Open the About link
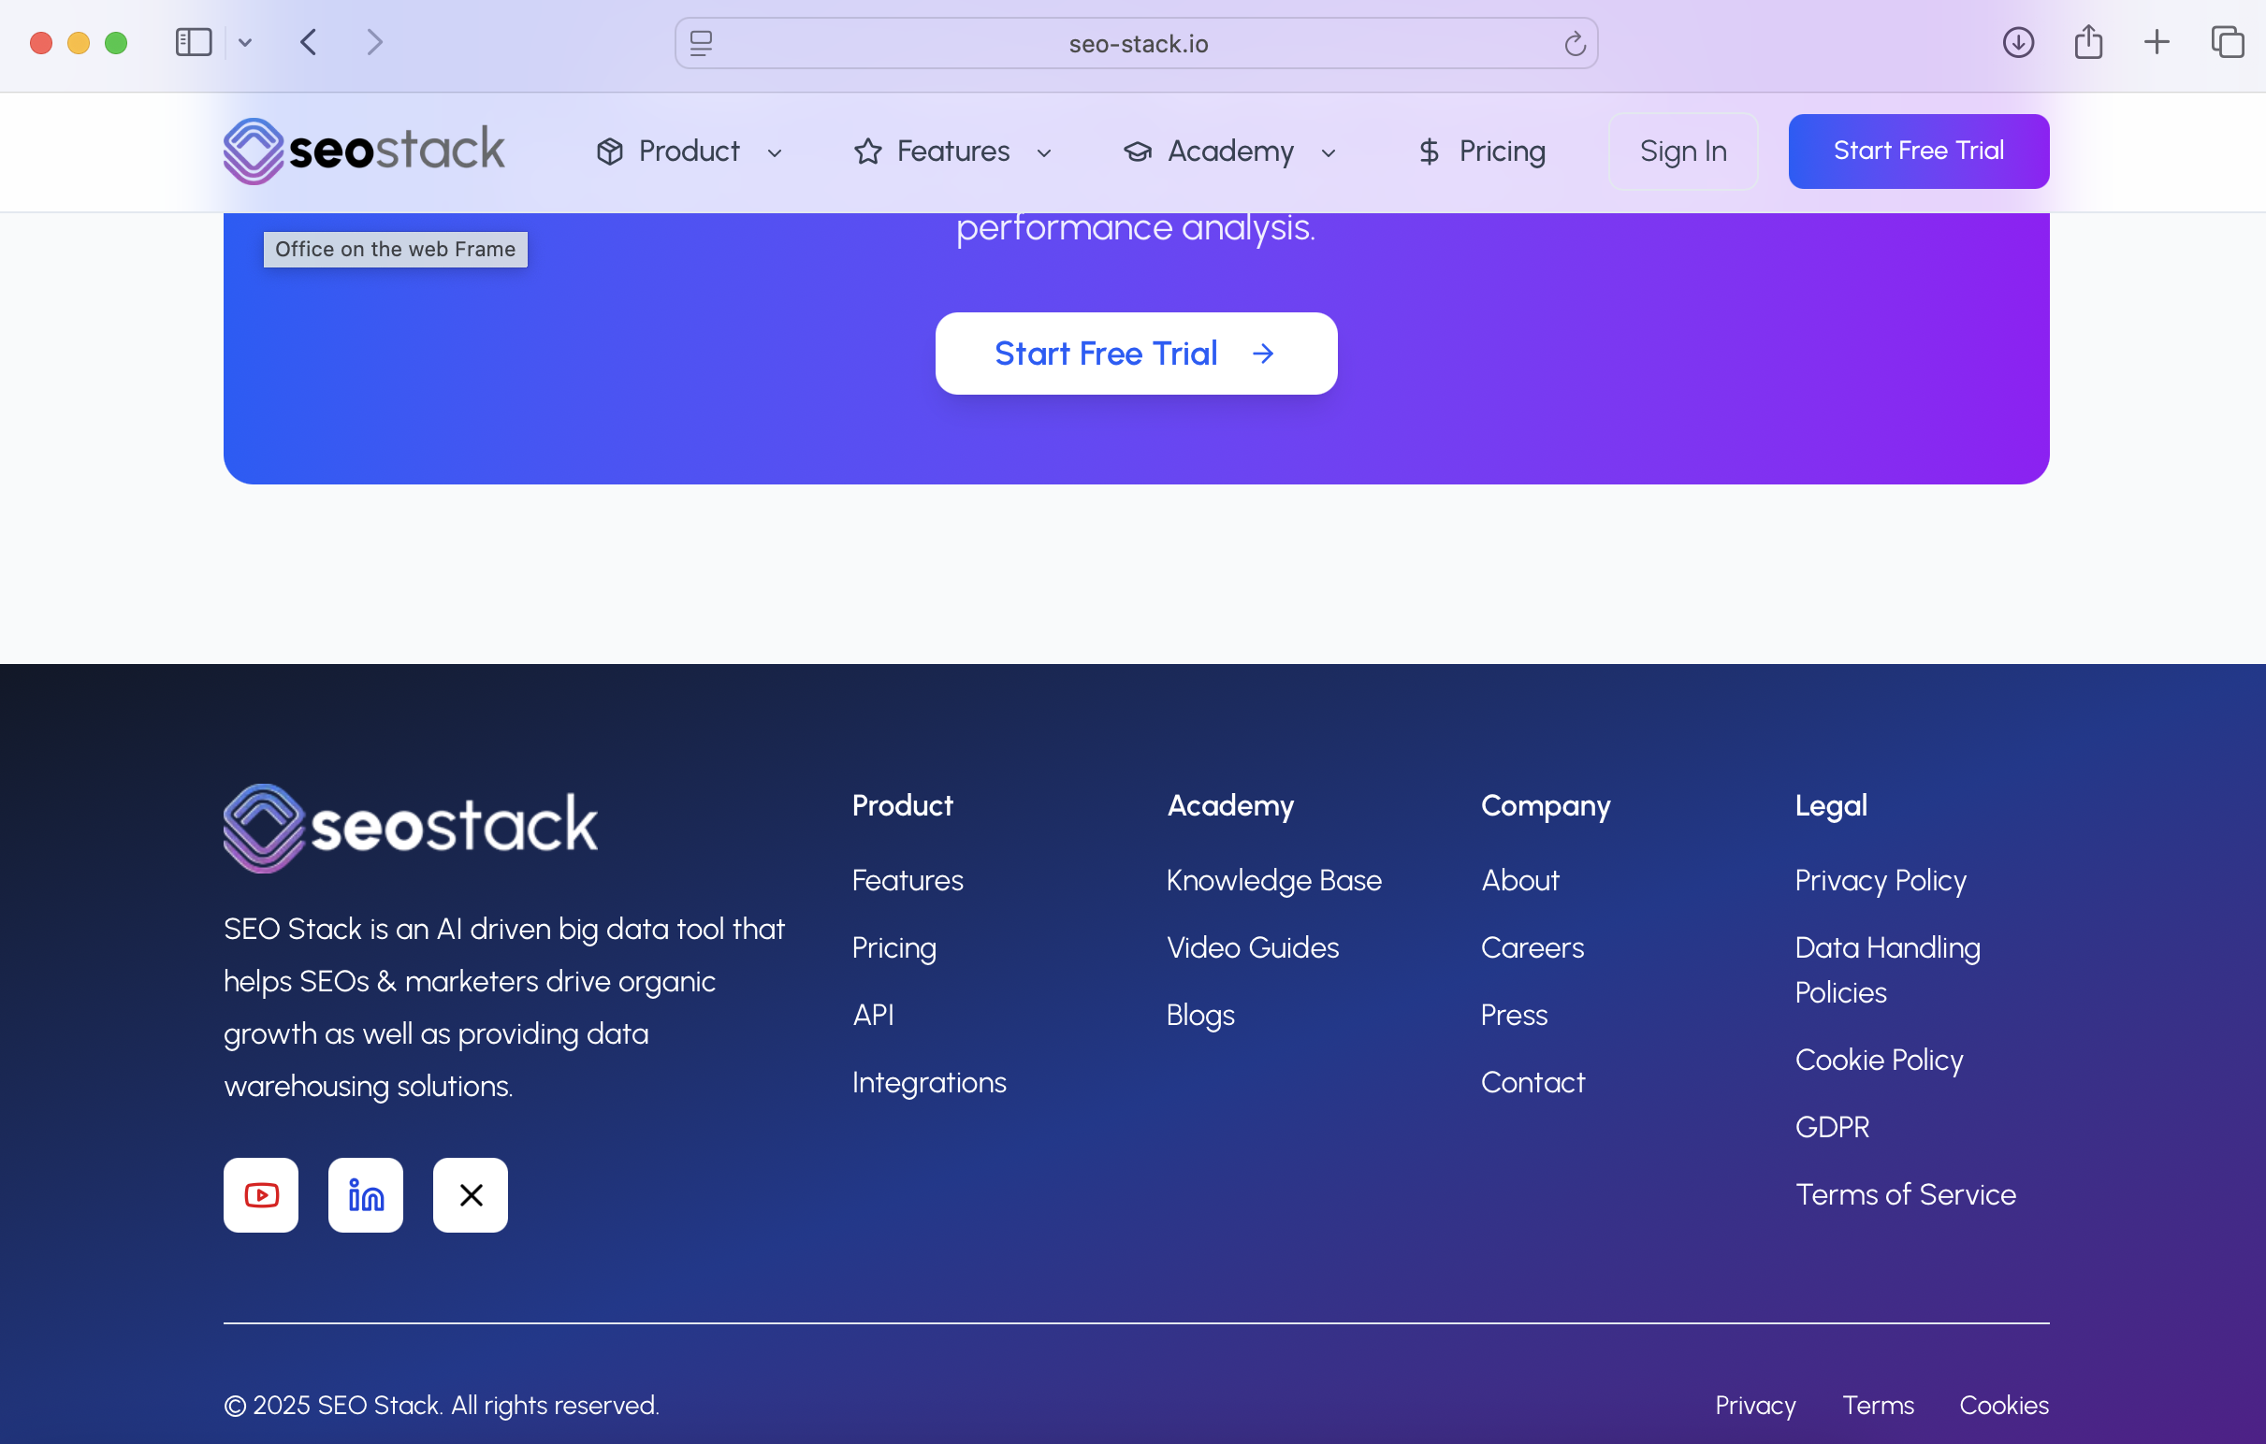Image resolution: width=2266 pixels, height=1444 pixels. point(1519,880)
